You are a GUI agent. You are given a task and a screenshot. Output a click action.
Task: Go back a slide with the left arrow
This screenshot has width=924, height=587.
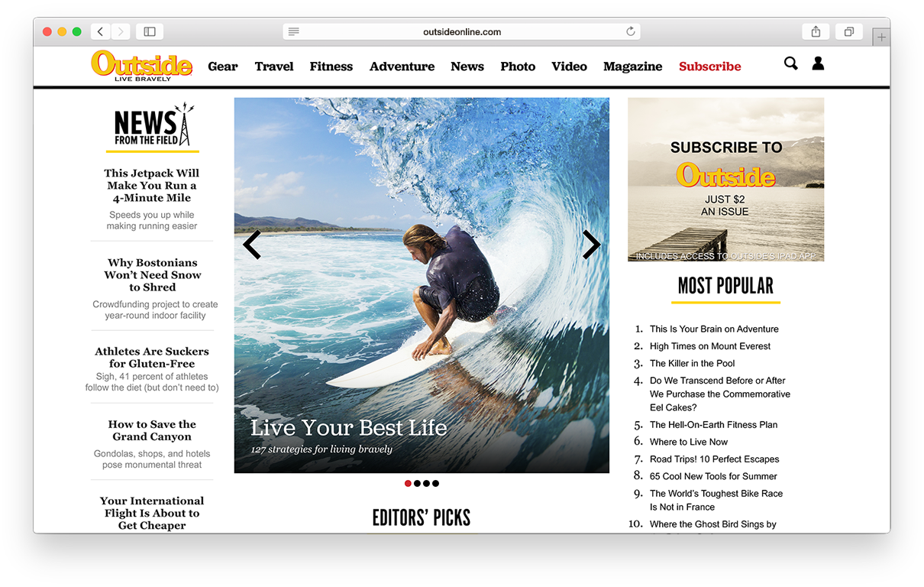(252, 245)
